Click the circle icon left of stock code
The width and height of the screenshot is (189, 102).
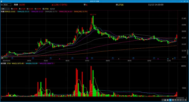2,5
